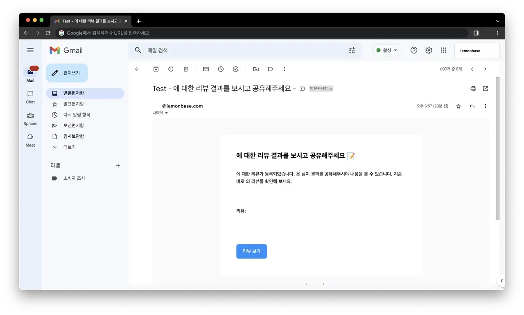Open email in new window

(x=486, y=89)
